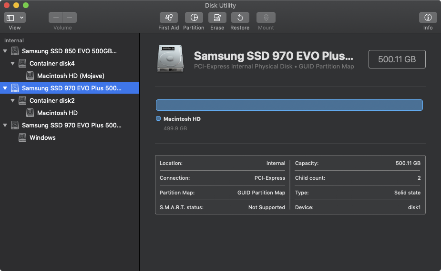The width and height of the screenshot is (441, 271).
Task: Click the Macintosh HD blue legend swatch
Action: click(x=158, y=119)
